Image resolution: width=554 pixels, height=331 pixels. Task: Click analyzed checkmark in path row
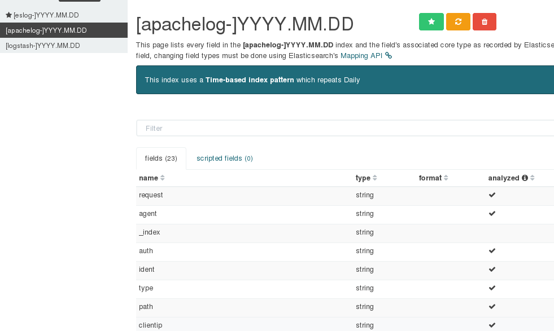point(492,307)
